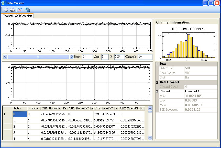Click the N value input field
Screen dimensions: 221x148
(x=119, y=57)
